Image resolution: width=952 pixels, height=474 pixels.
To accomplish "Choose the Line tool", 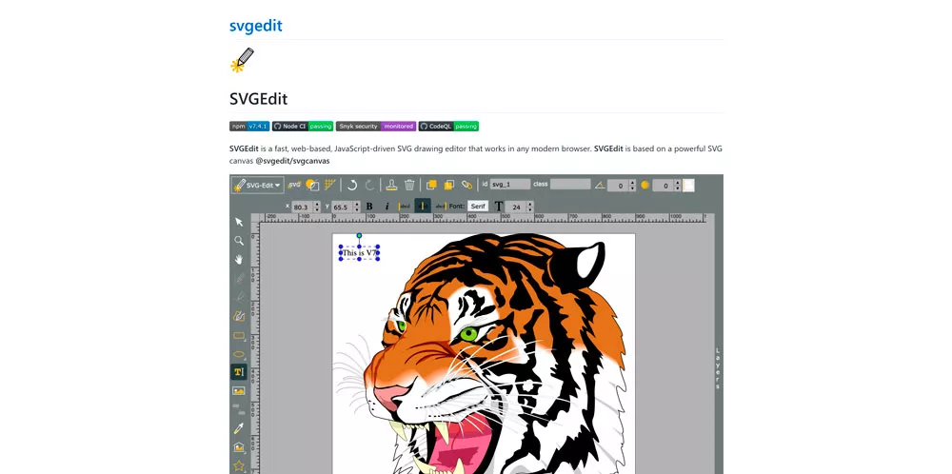I will 239,297.
